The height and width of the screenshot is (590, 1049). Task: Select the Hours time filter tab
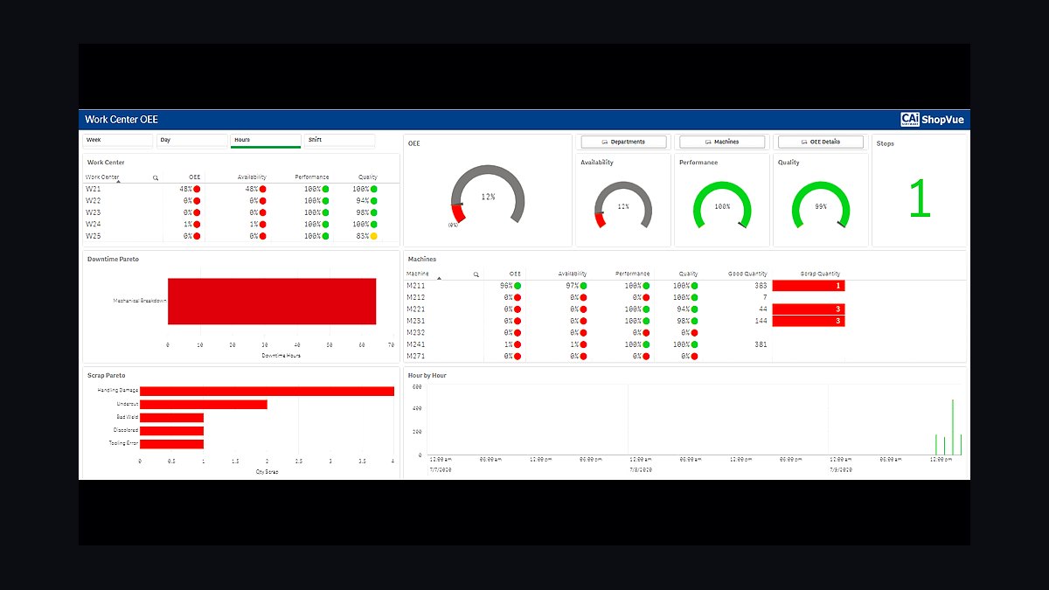[x=266, y=140]
